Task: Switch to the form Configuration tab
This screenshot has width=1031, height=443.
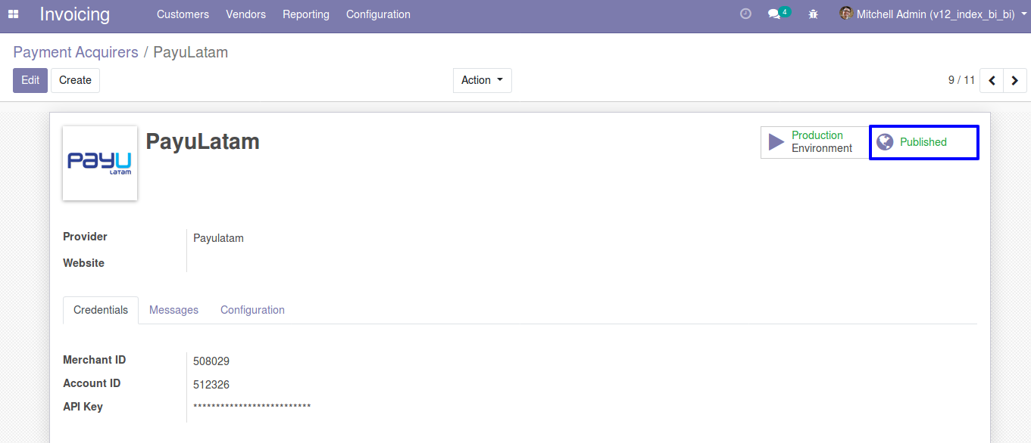Action: [252, 310]
